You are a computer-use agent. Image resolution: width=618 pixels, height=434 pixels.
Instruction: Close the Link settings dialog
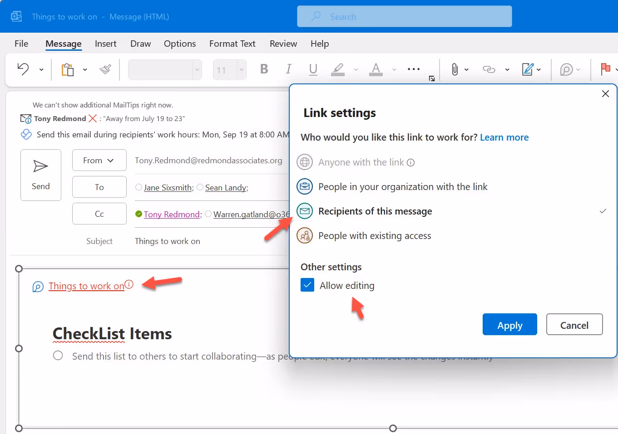pyautogui.click(x=605, y=94)
